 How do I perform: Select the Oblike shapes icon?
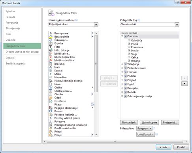[x=51, y=87]
